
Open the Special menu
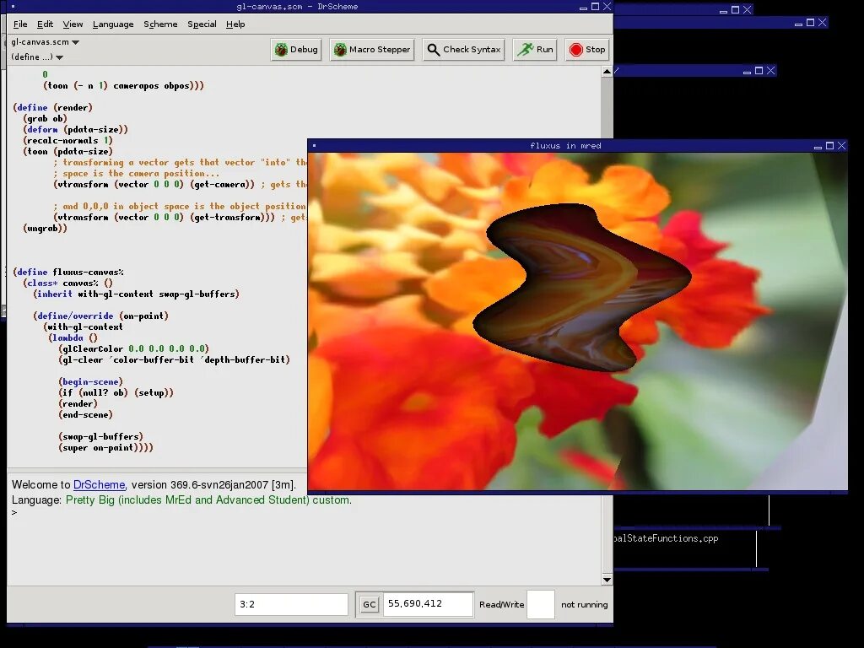(x=202, y=24)
